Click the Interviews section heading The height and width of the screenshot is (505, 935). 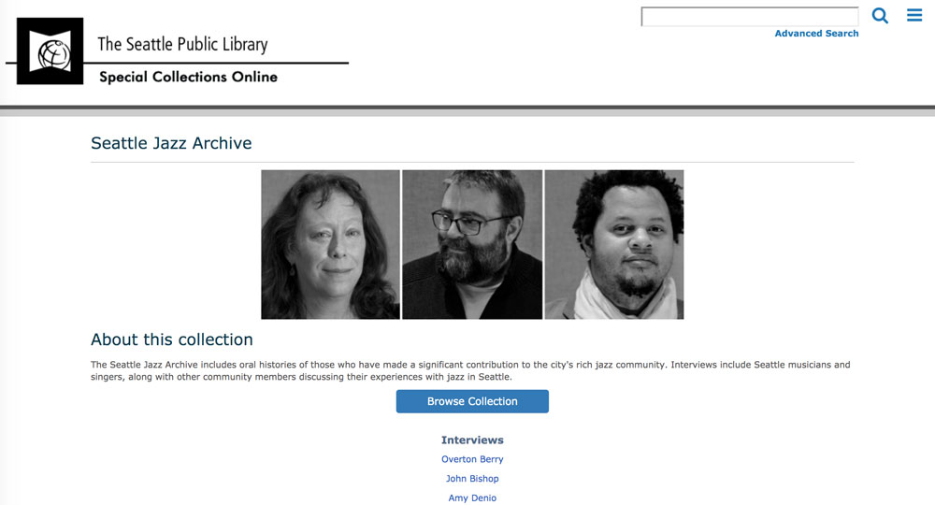click(x=472, y=440)
